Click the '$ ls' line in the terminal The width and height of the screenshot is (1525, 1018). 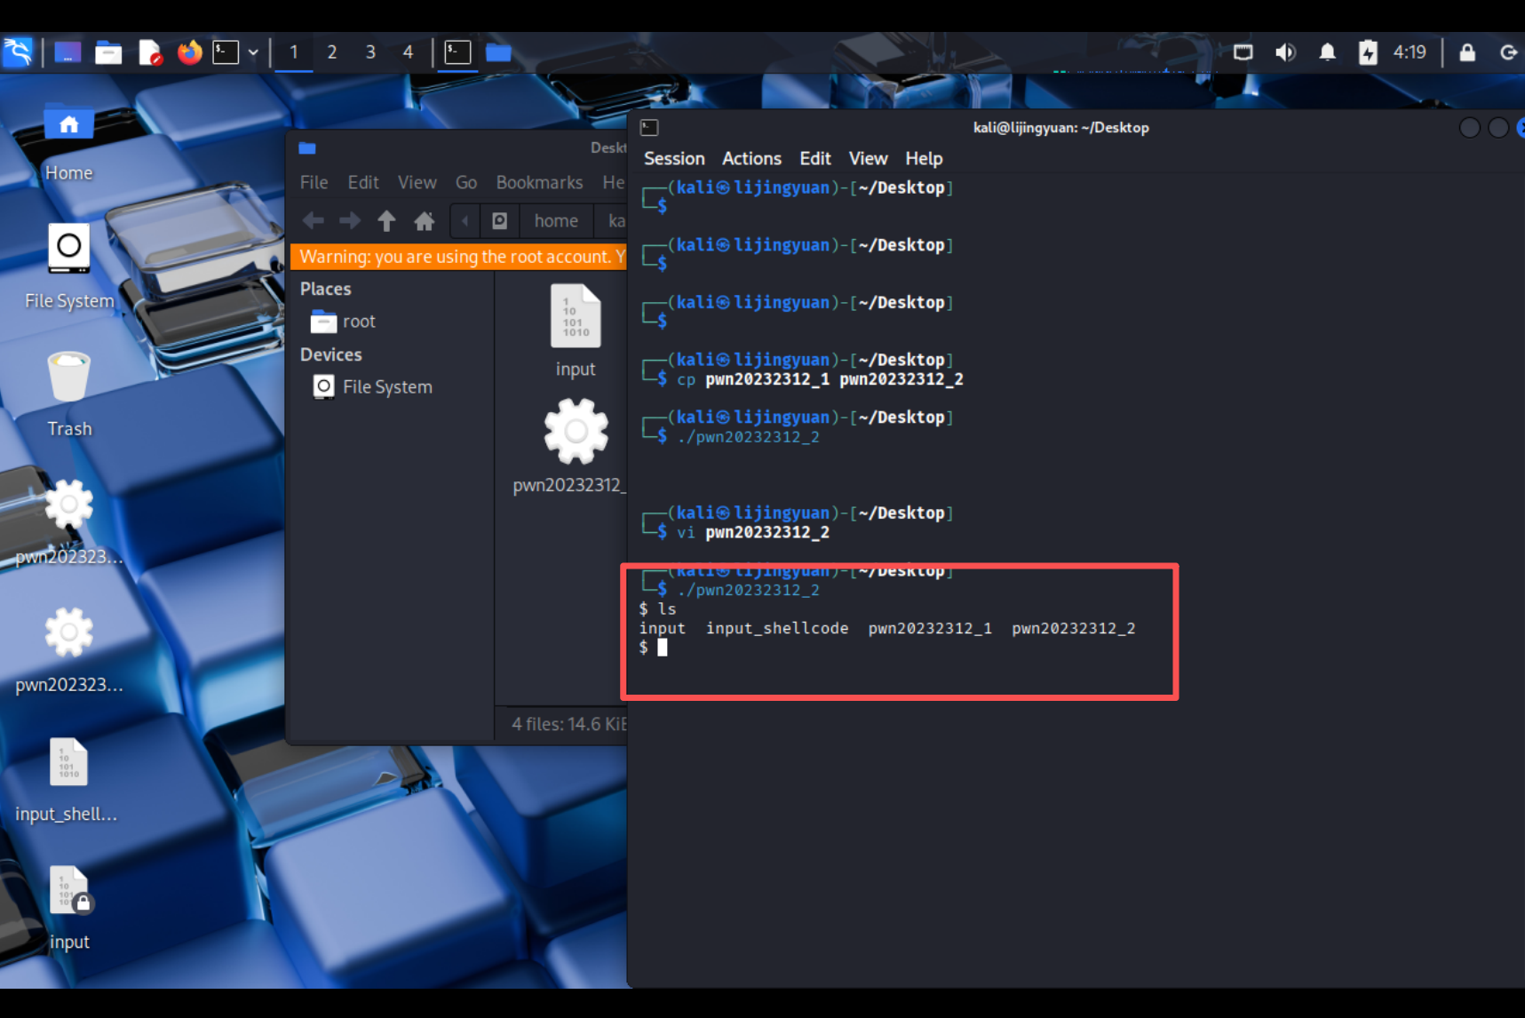coord(657,608)
